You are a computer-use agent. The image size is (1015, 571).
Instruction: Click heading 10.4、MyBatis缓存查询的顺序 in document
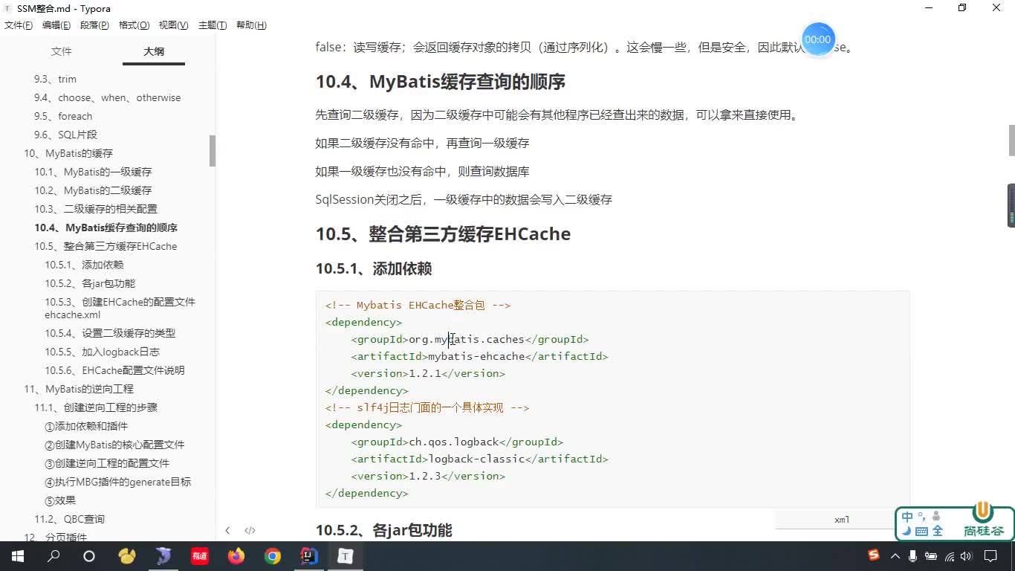click(441, 82)
